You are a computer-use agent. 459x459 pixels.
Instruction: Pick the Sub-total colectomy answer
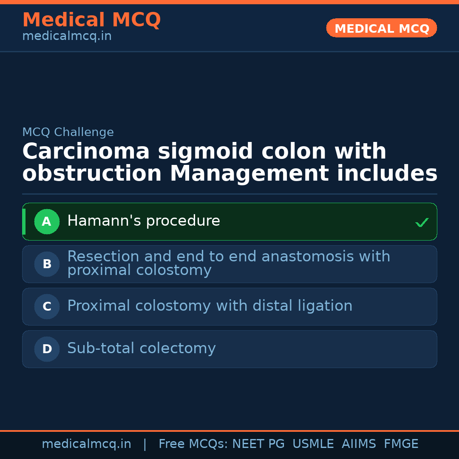[142, 348]
